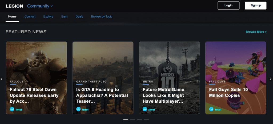Expand the Community dropdown

[x=40, y=6]
